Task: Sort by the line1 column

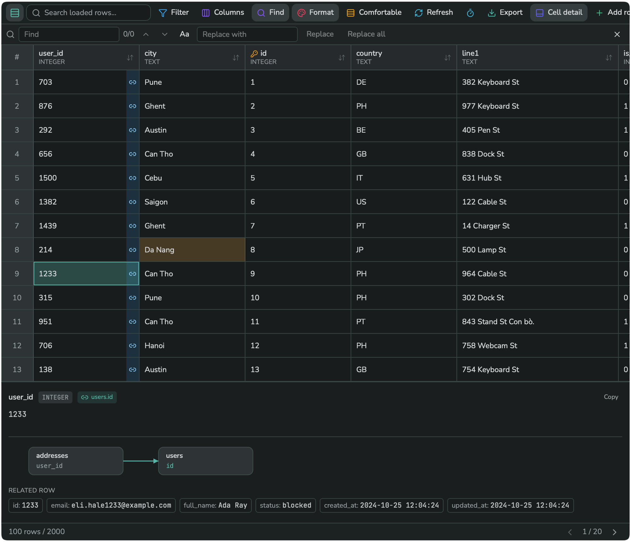Action: coord(609,58)
